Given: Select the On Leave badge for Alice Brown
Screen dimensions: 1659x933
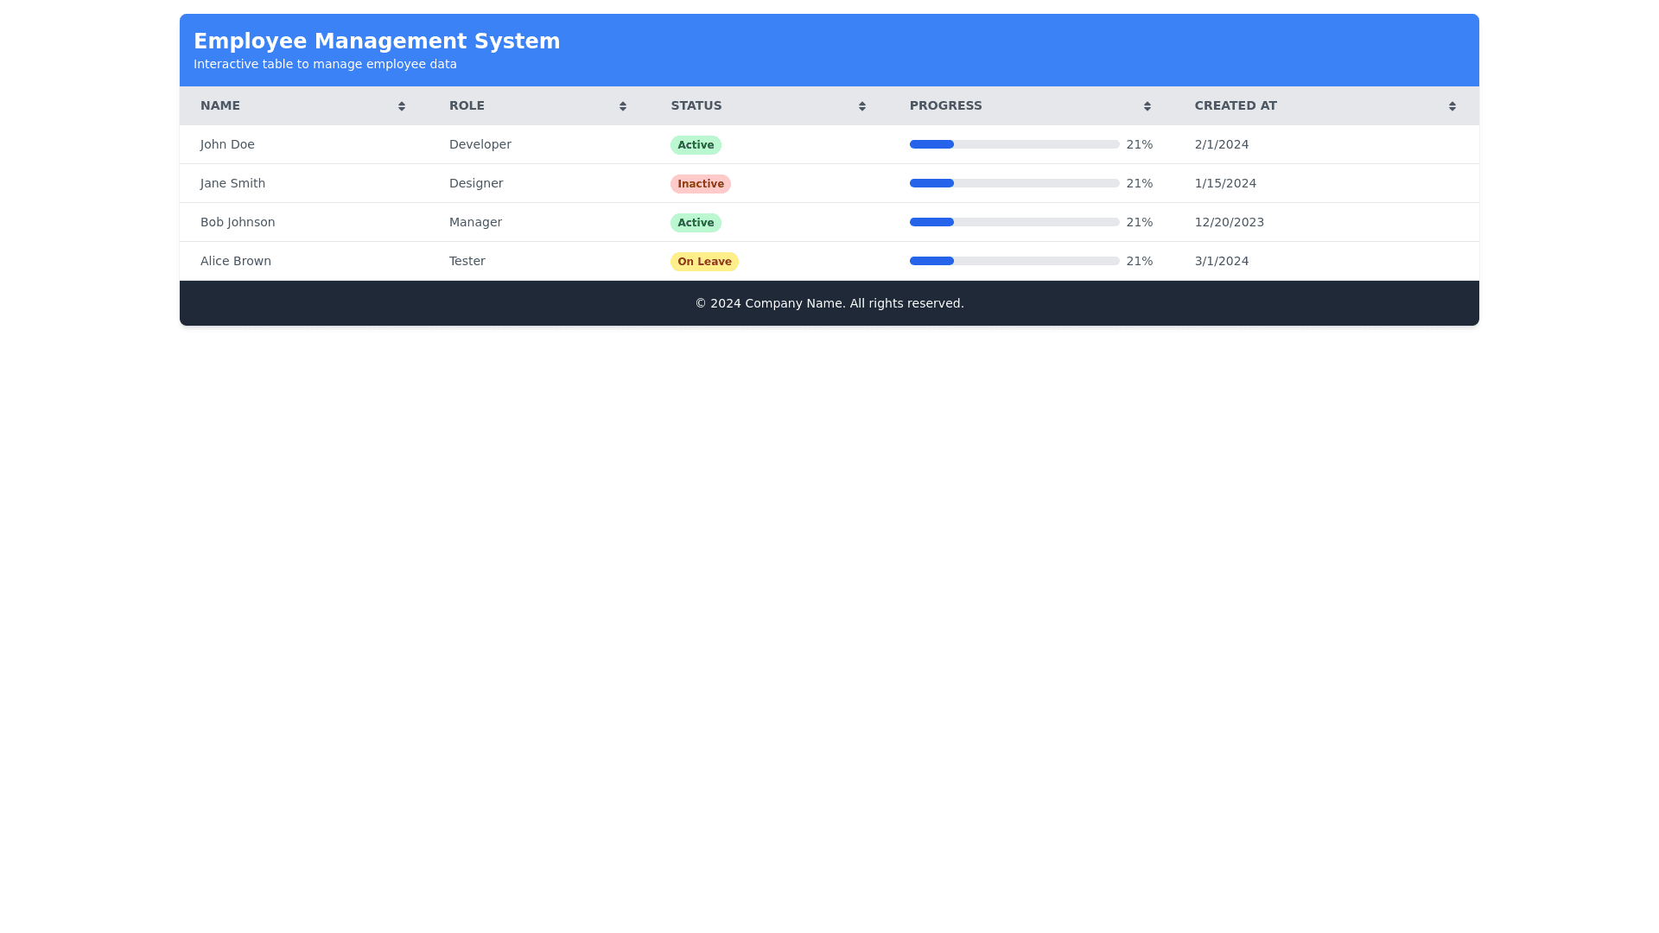Looking at the screenshot, I should click(x=704, y=262).
